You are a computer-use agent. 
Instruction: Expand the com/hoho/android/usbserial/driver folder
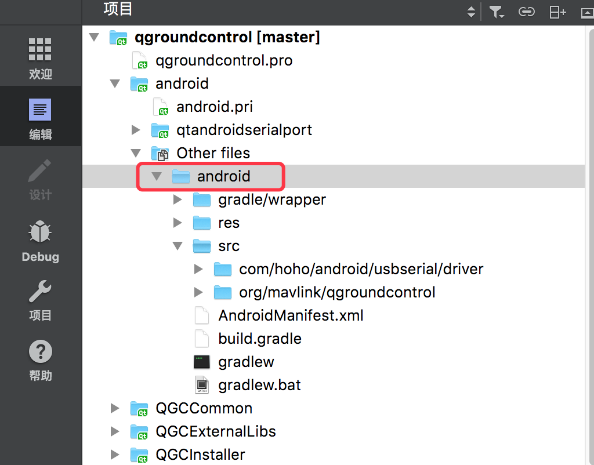(198, 269)
